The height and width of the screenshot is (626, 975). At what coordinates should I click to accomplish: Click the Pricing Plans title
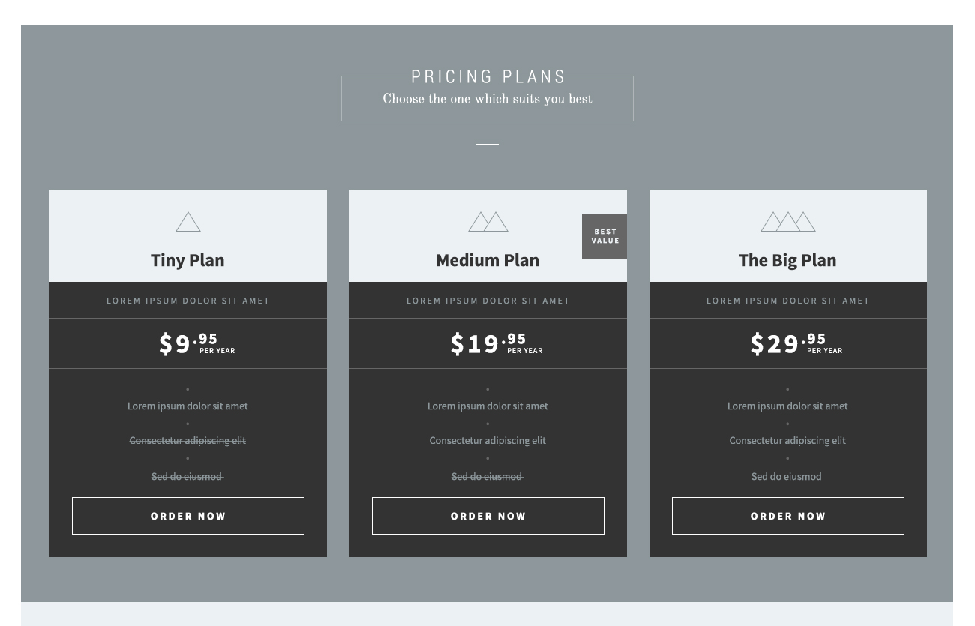click(488, 77)
